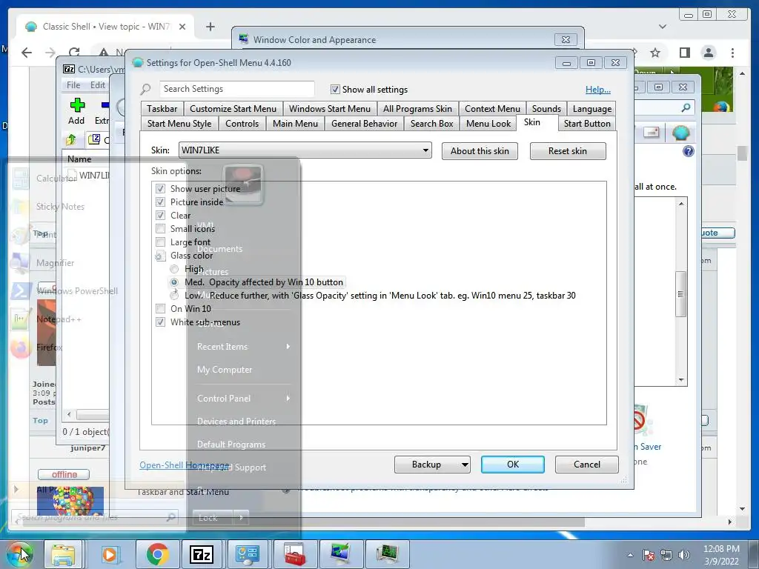Toggle Picture inside checkbox
This screenshot has height=569, width=759.
(160, 202)
